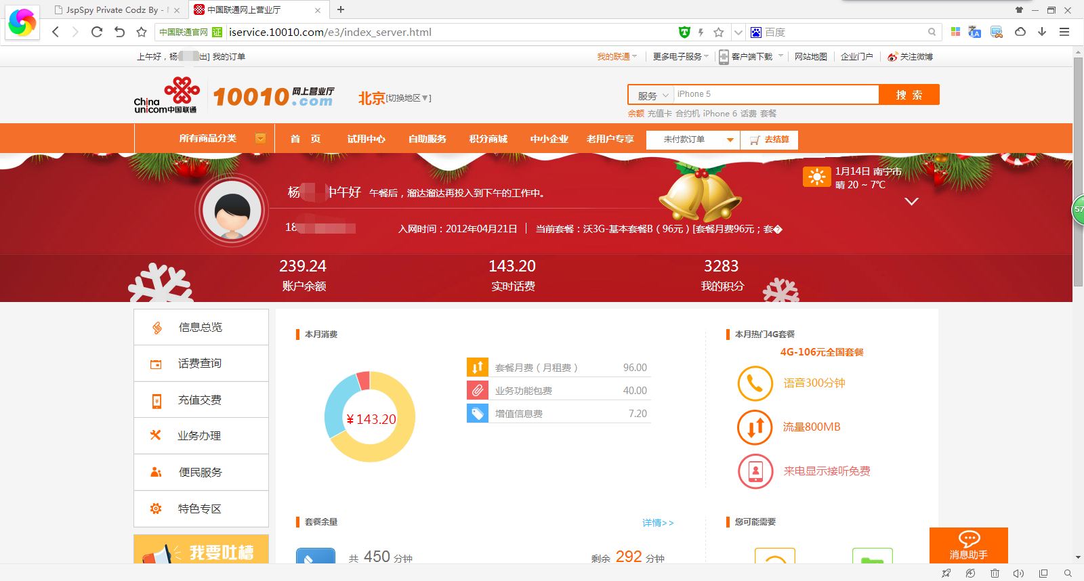The image size is (1084, 581).
Task: Reload the page with refresh icon
Action: coord(97,32)
